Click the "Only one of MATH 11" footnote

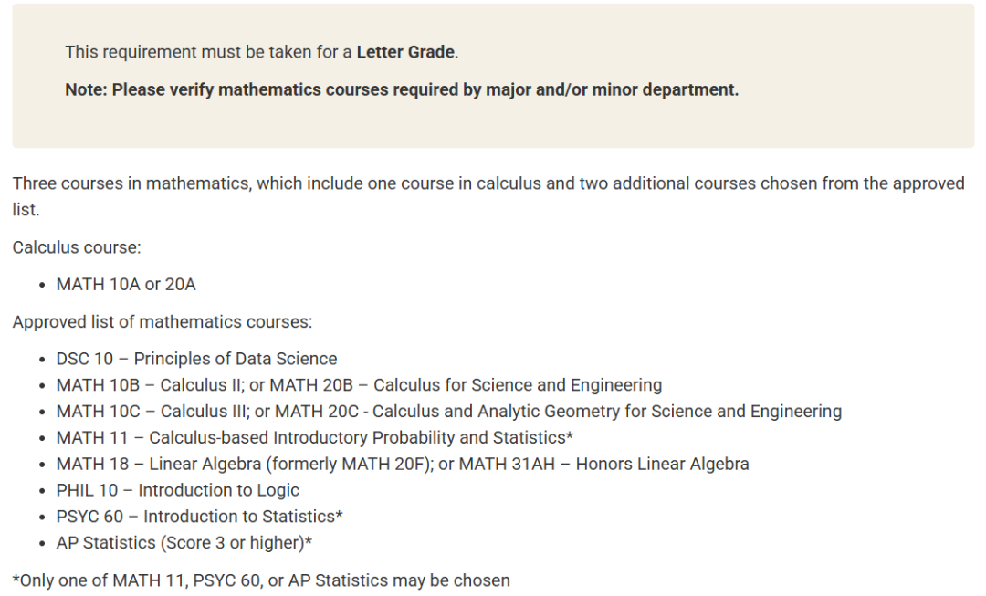(x=261, y=580)
